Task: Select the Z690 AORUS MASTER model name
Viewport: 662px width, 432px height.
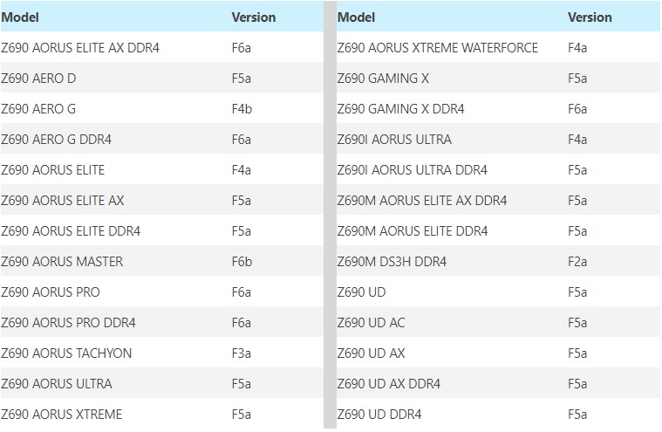Action: pyautogui.click(x=62, y=262)
